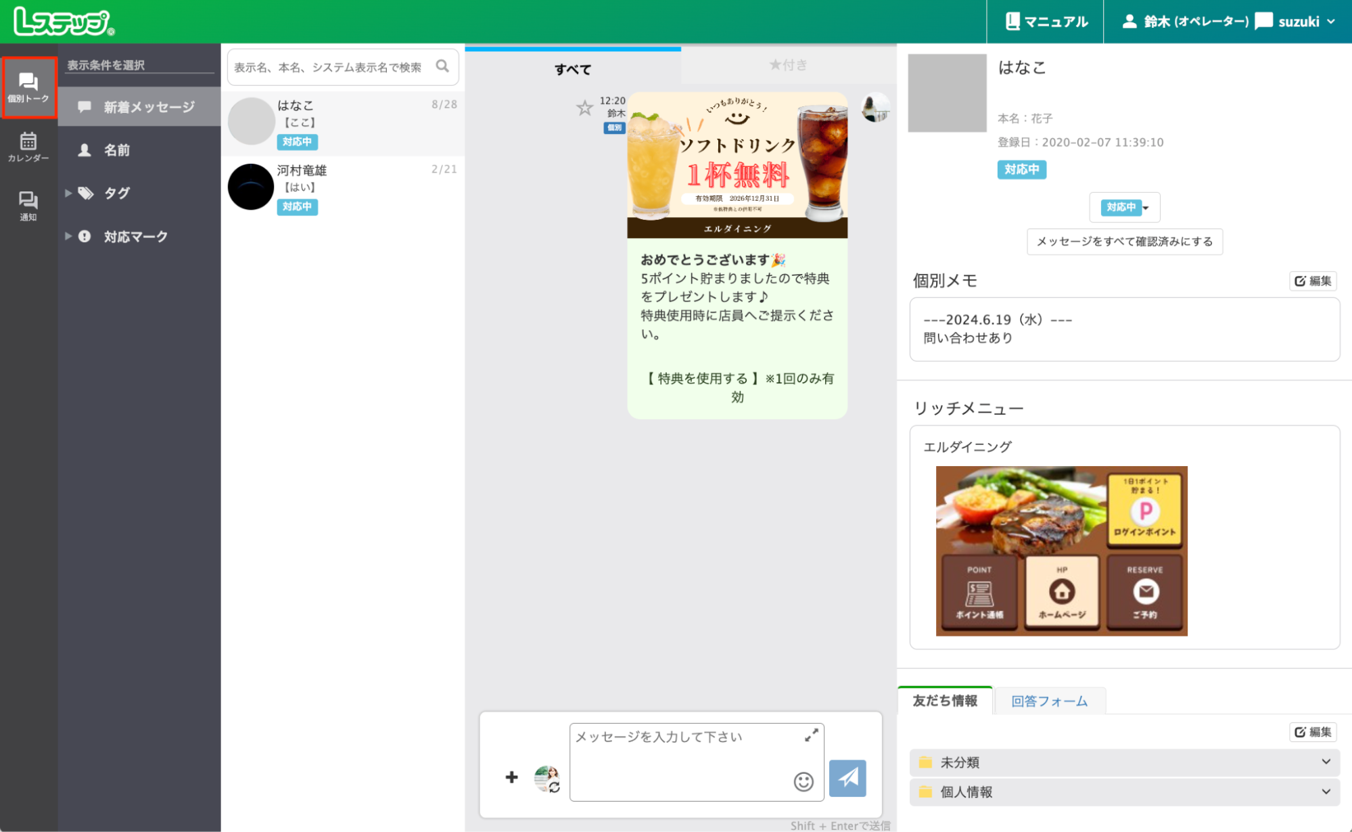This screenshot has width=1352, height=832.
Task: Open the 個別トーク sidebar panel
Action: coord(28,88)
